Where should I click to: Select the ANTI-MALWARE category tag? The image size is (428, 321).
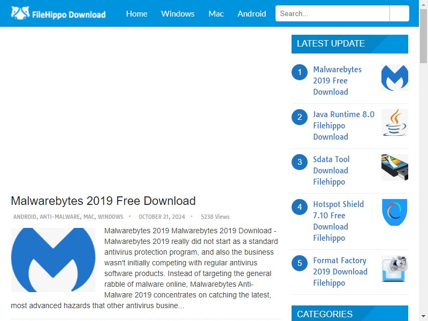60,217
